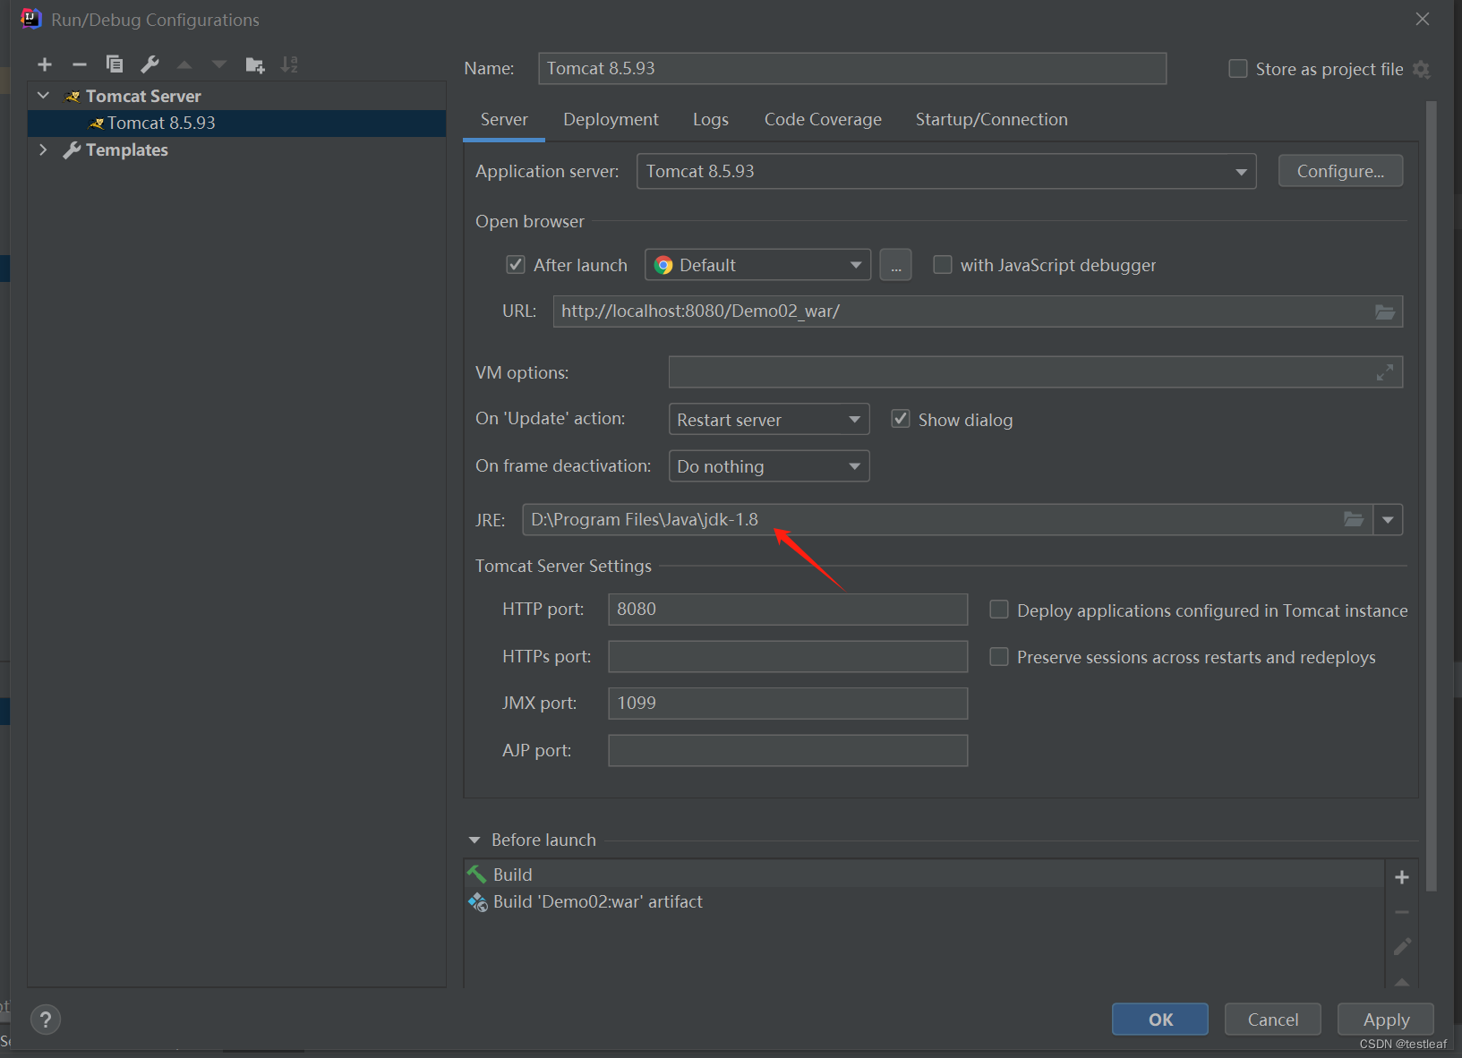Select Templates in tree
This screenshot has width=1462, height=1058.
tap(127, 149)
